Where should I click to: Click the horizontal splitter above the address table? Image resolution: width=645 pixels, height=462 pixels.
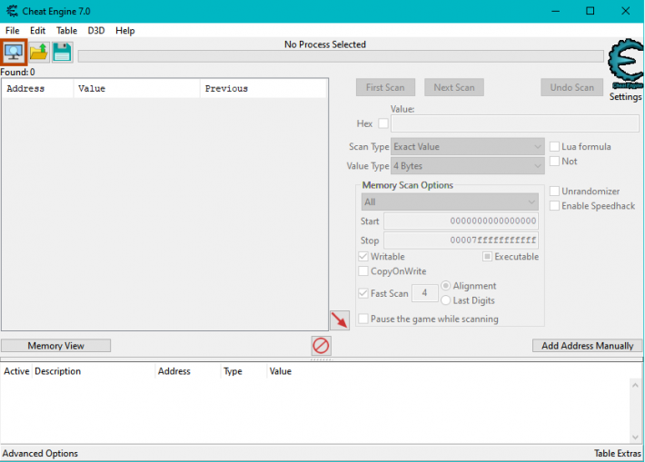coord(322,359)
